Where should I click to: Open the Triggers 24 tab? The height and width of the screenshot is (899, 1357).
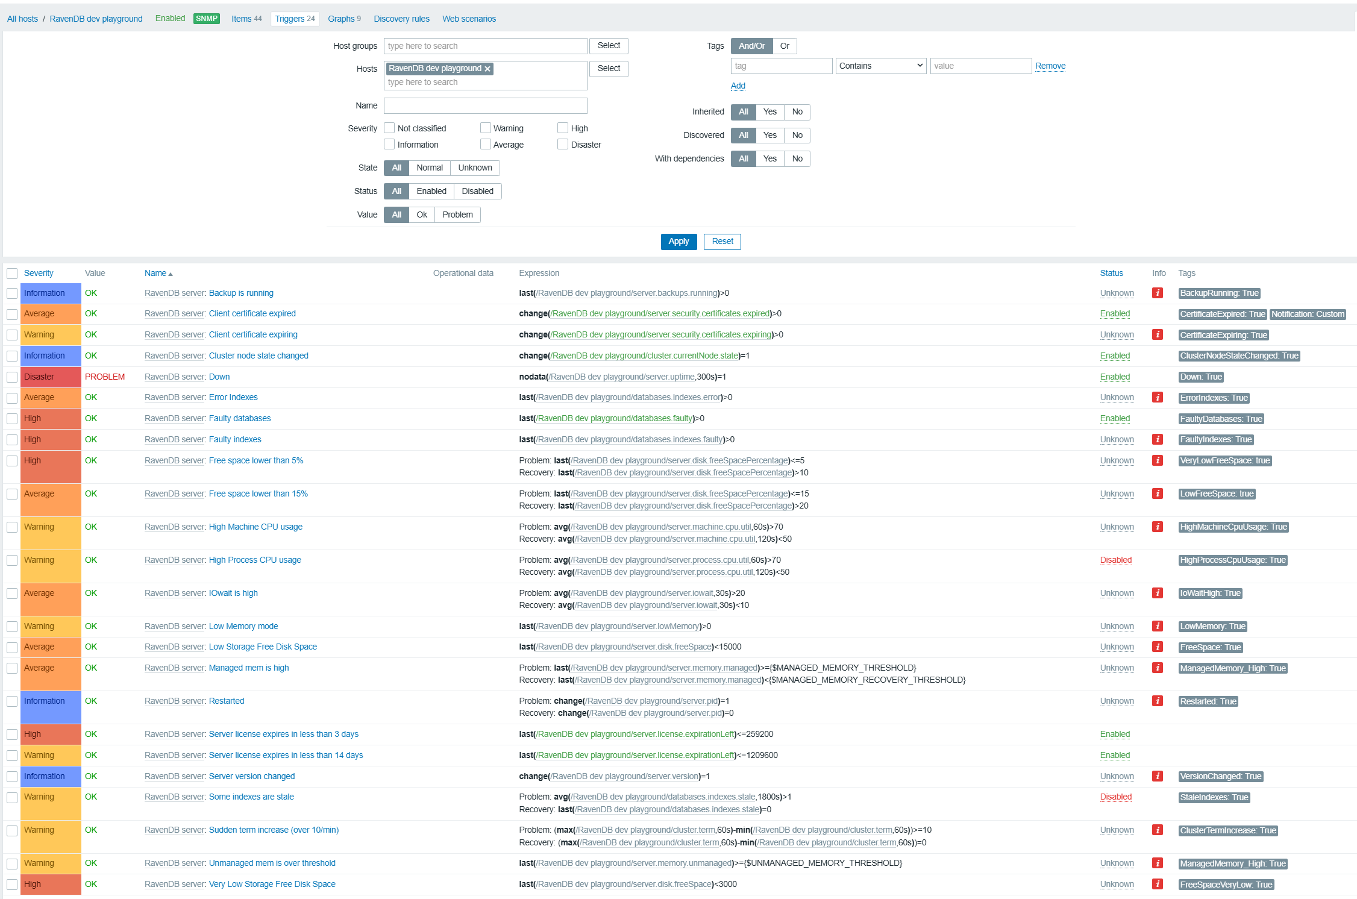pyautogui.click(x=295, y=19)
